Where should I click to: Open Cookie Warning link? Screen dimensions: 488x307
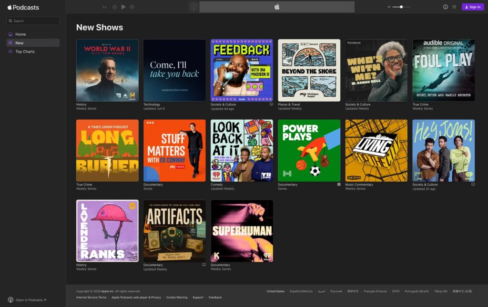177,297
